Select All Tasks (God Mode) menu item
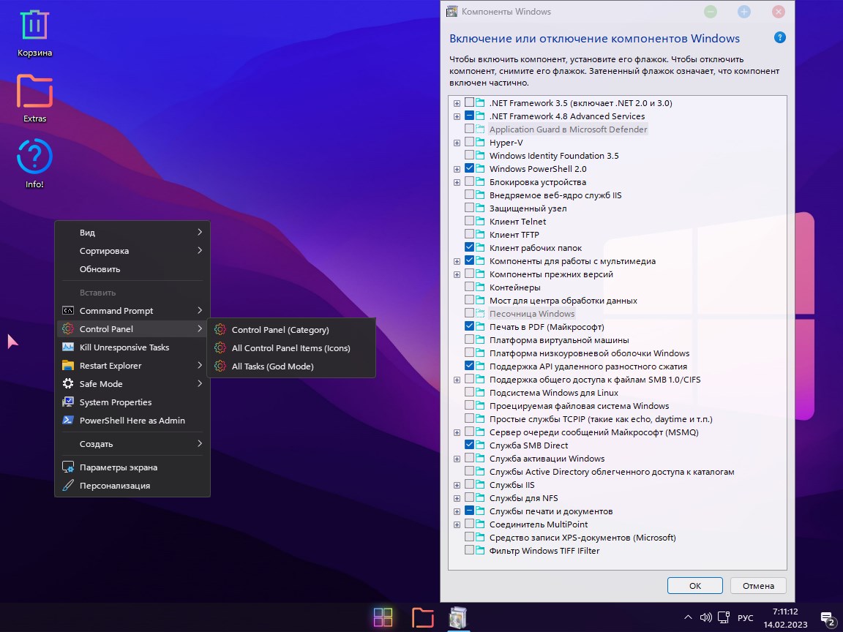843x632 pixels. pyautogui.click(x=272, y=366)
